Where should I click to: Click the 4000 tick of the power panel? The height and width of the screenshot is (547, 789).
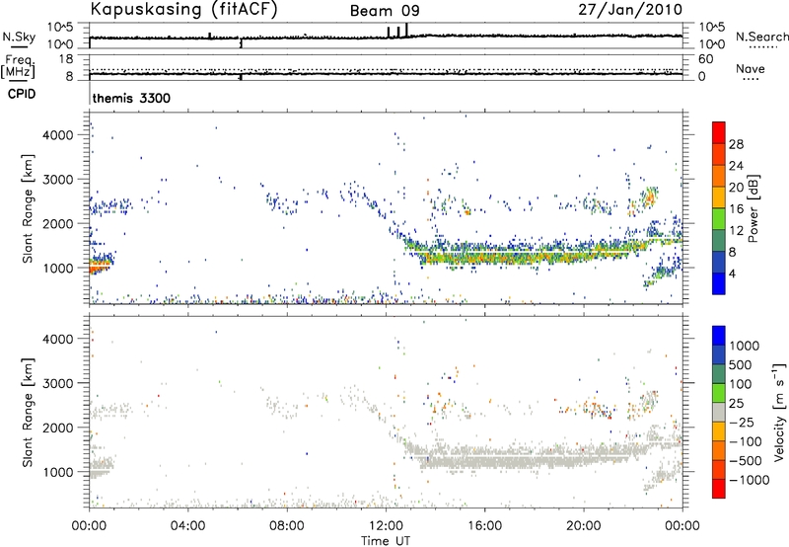tap(57, 135)
